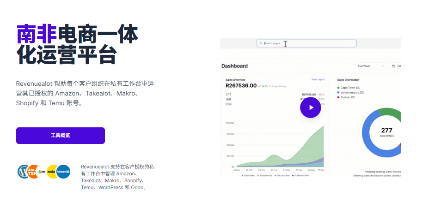
Task: Click the Johannesburg DC legend entry
Action: pyautogui.click(x=350, y=93)
